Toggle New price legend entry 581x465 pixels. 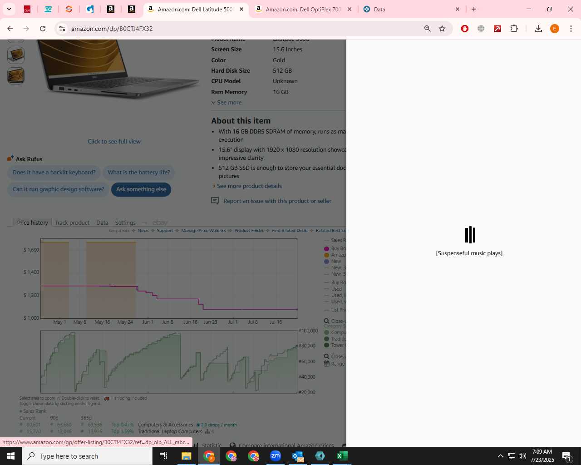click(x=332, y=262)
